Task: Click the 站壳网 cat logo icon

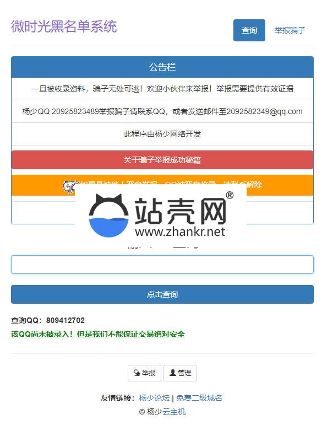Action: coord(108,215)
